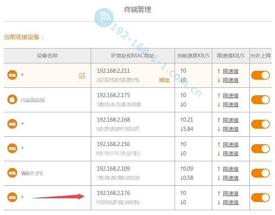Disable internet access for 192.168.2.211
The width and height of the screenshot is (275, 215).
(x=260, y=75)
